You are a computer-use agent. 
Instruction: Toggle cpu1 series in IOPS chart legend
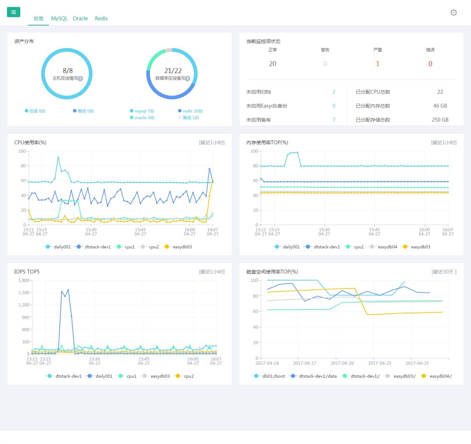click(126, 376)
